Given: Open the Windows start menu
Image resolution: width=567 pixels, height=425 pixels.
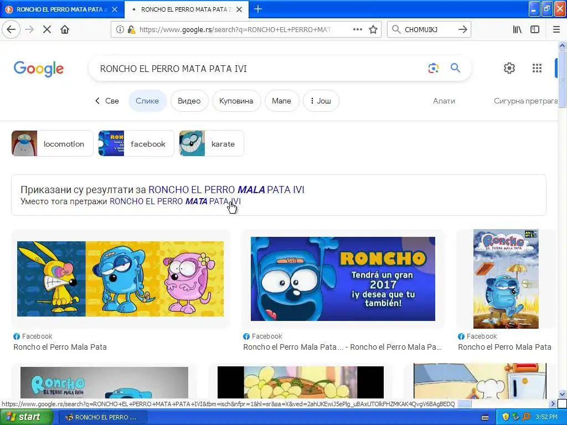Looking at the screenshot, I should (x=27, y=417).
